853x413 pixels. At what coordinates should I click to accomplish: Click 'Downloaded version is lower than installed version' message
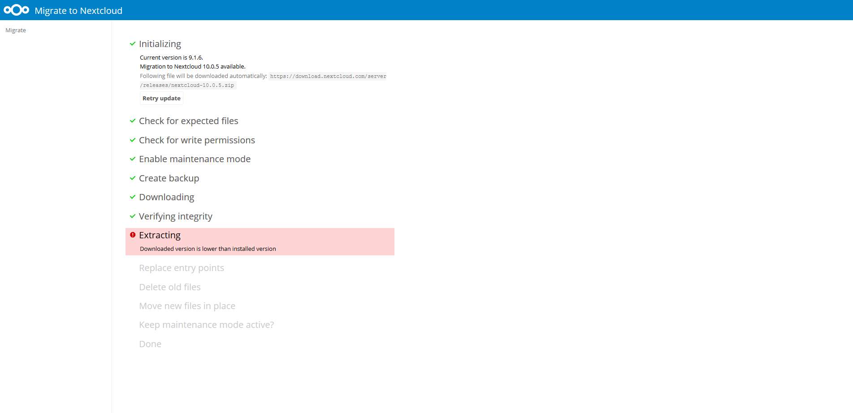(208, 249)
